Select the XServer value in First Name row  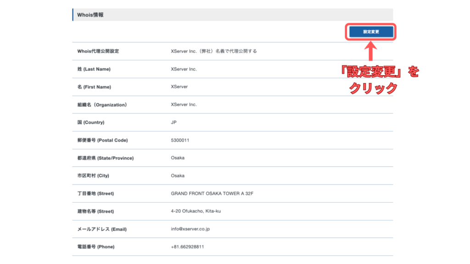pyautogui.click(x=179, y=87)
